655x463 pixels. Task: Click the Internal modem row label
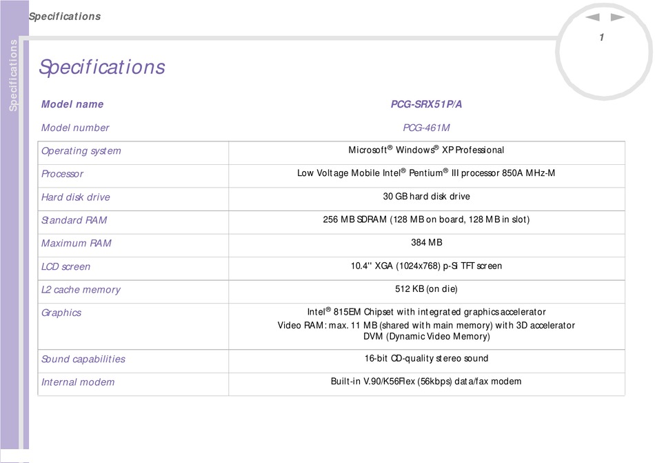78,382
